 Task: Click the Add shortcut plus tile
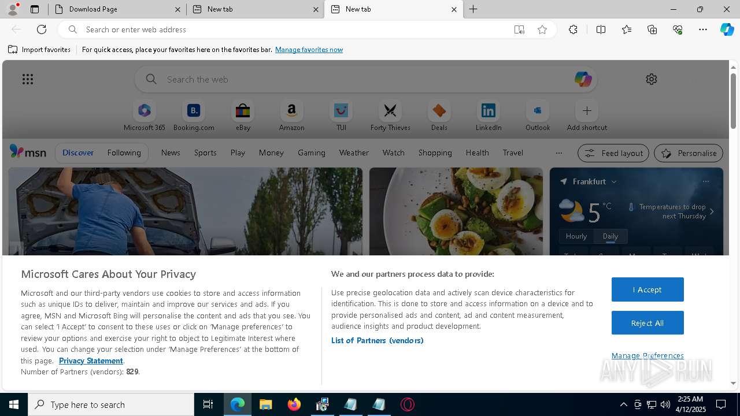587,116
